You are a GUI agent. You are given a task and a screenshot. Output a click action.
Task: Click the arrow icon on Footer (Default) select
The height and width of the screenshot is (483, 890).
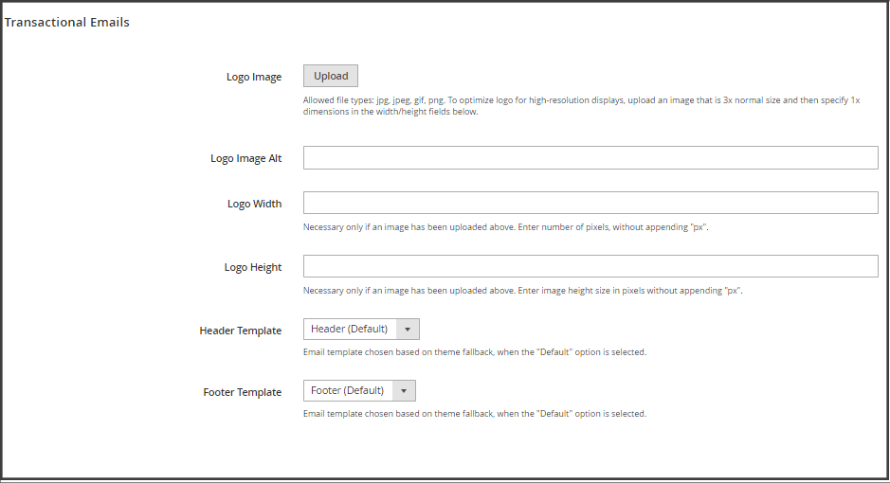pyautogui.click(x=403, y=391)
